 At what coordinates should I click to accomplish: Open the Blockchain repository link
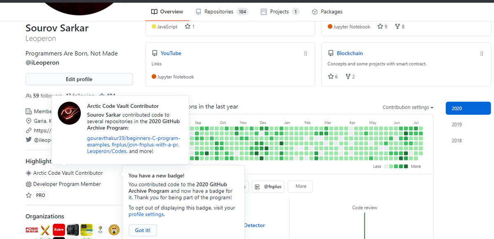350,53
